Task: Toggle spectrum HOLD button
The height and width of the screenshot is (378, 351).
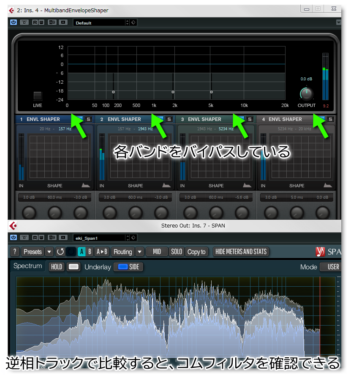Action: point(57,267)
